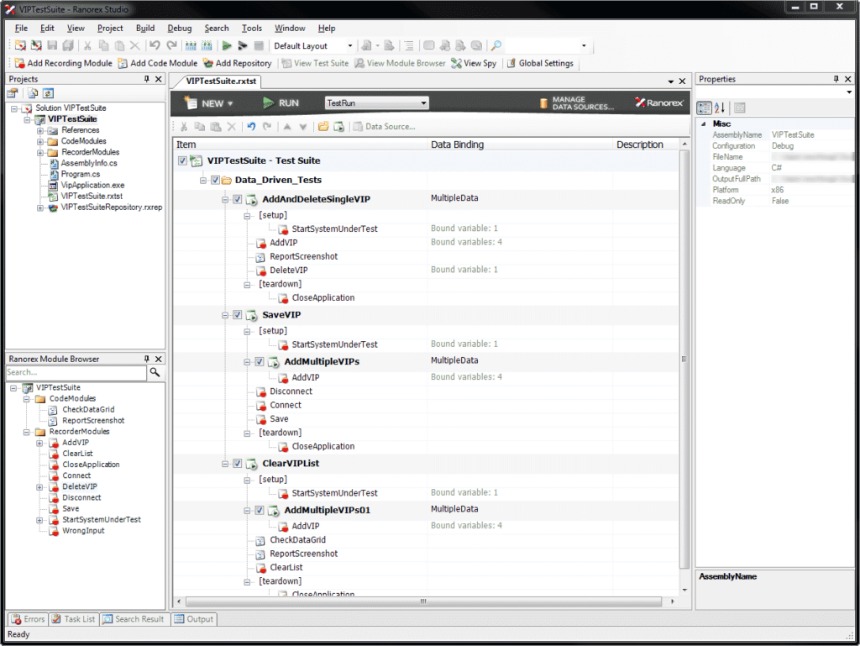Click the Save icon in the main toolbar
The height and width of the screenshot is (646, 860).
pyautogui.click(x=52, y=45)
